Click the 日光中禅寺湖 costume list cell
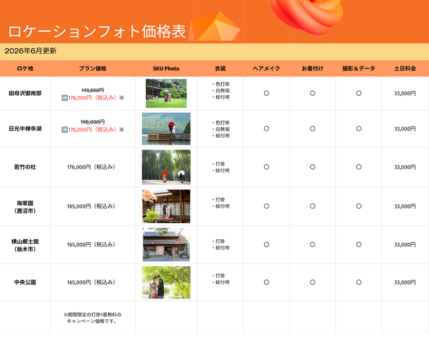429x337 pixels. (x=220, y=129)
